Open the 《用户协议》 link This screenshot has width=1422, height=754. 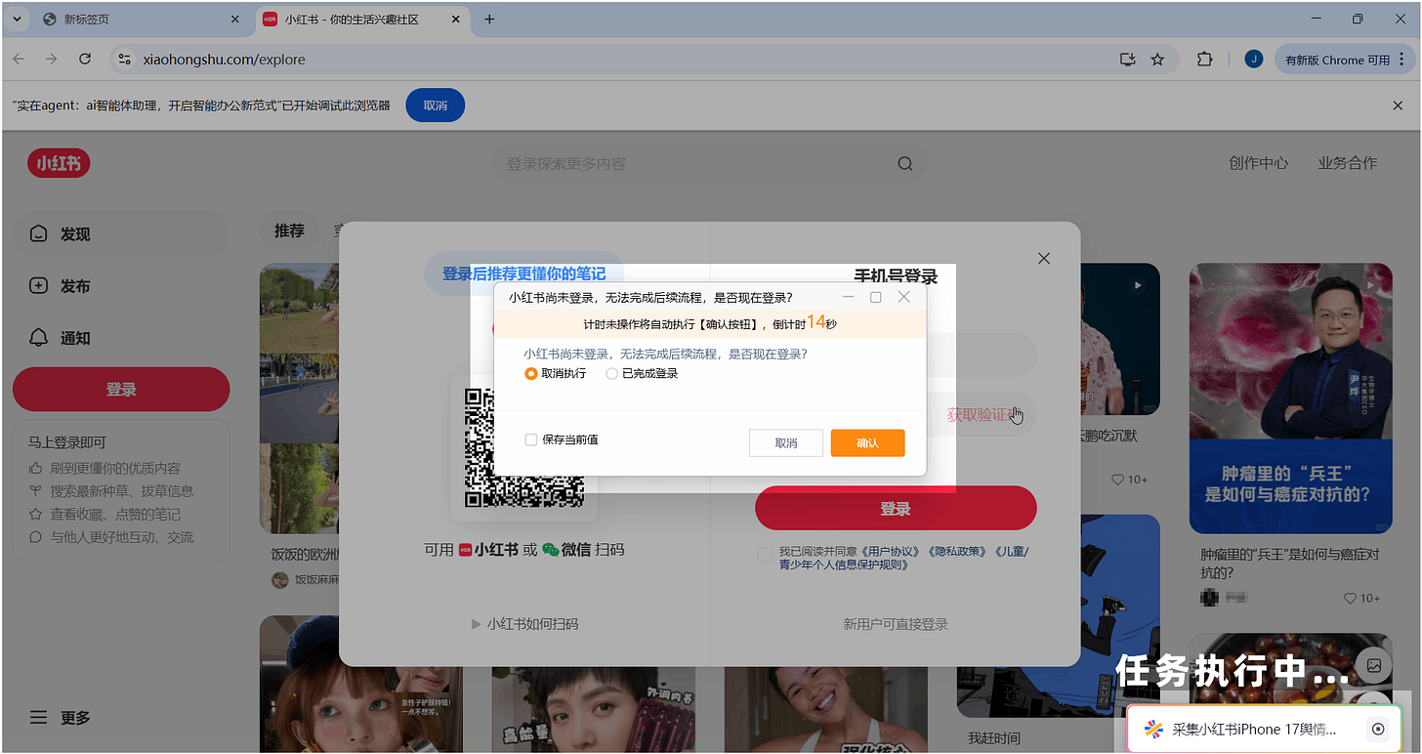tap(891, 551)
